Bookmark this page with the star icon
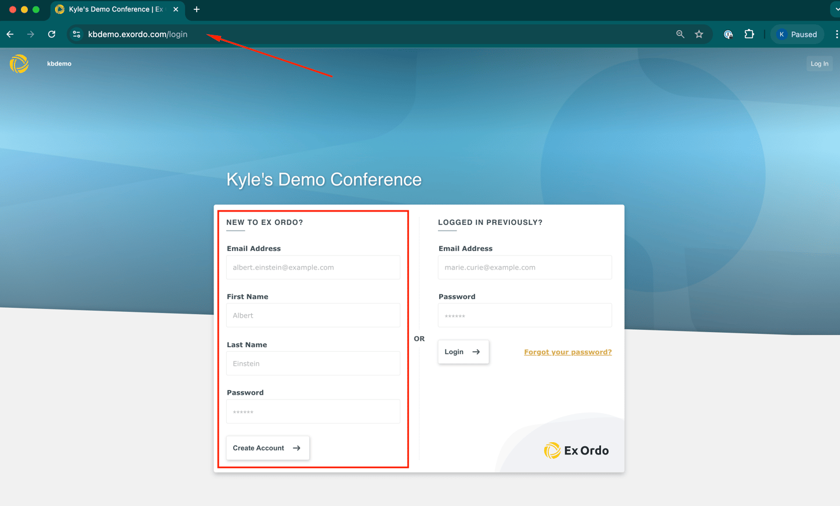 pyautogui.click(x=699, y=34)
